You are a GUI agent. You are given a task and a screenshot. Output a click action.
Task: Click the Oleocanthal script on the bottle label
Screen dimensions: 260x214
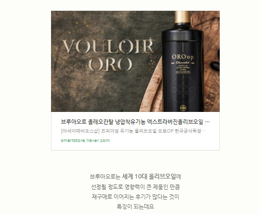pos(183,63)
